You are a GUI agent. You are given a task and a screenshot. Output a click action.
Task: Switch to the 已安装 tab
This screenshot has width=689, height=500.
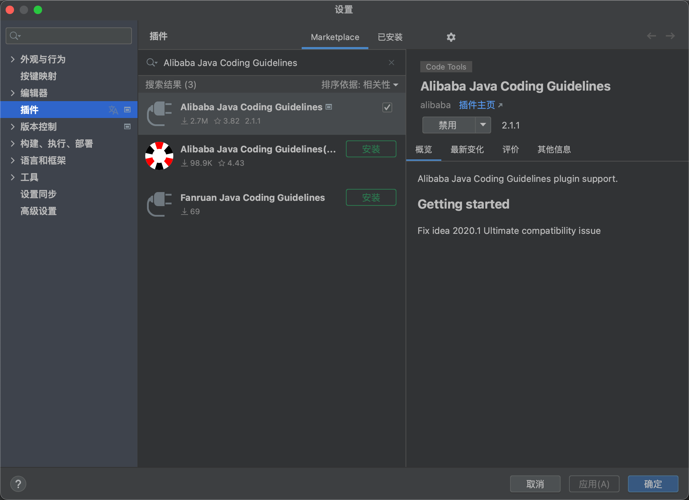coord(390,37)
